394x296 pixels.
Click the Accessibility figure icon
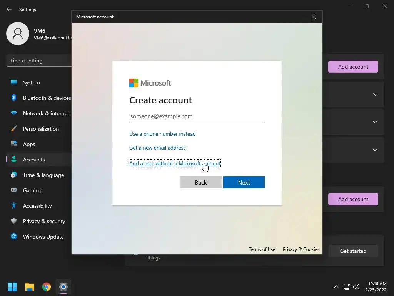coord(14,206)
